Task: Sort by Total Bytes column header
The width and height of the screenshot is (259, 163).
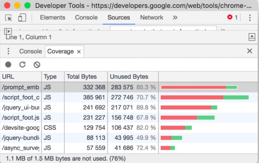Action: pyautogui.click(x=86, y=77)
